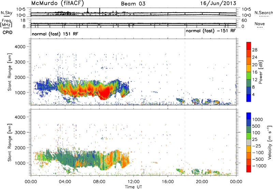Click the "-500" label on Velocity colorbar
The image size is (273, 189).
click(x=258, y=159)
